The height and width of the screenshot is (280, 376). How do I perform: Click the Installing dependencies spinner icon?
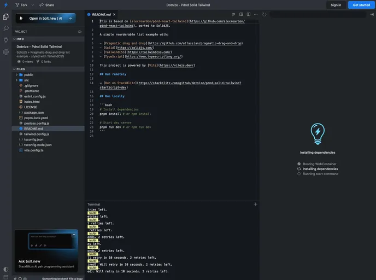coord(299,169)
